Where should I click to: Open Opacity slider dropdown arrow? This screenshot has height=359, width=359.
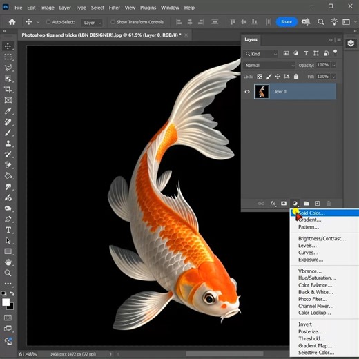pyautogui.click(x=333, y=66)
